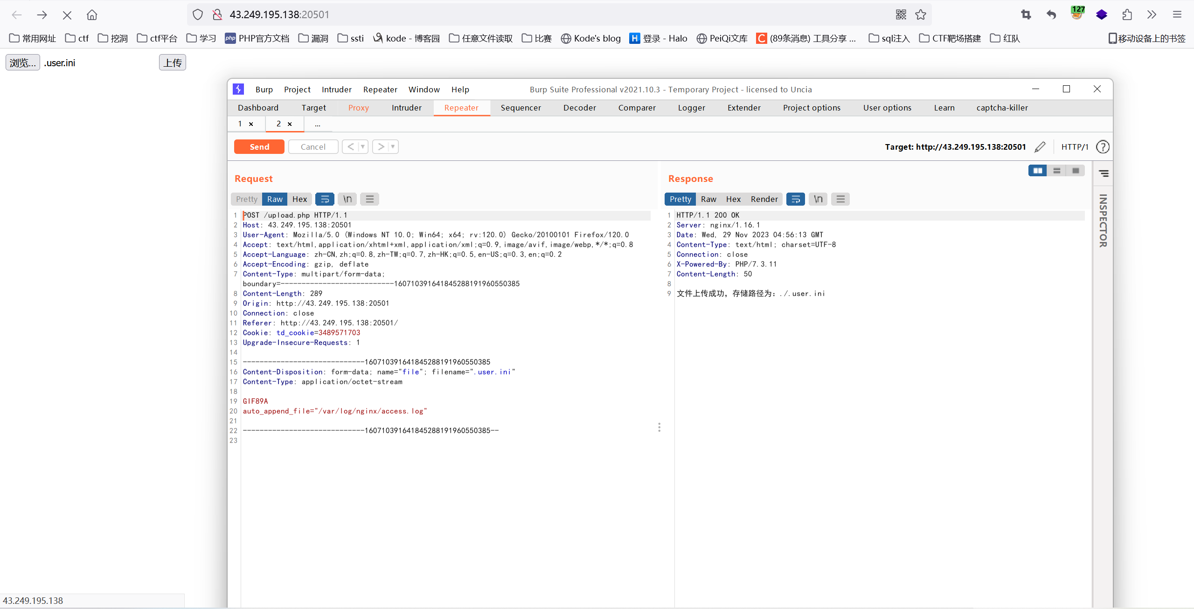This screenshot has width=1194, height=609.
Task: Switch to the combined tabbed layout icon
Action: click(1076, 171)
